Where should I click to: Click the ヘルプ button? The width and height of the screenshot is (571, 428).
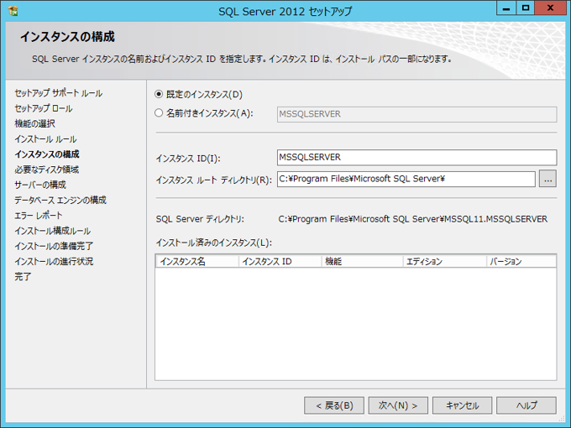[x=526, y=405]
